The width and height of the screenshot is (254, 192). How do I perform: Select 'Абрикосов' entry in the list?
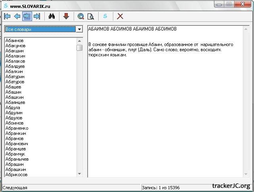(x=17, y=175)
